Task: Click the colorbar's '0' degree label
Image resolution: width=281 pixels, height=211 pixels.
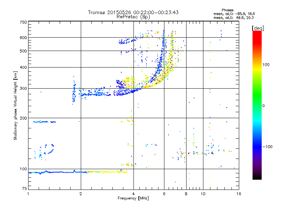Action: [x=263, y=106]
